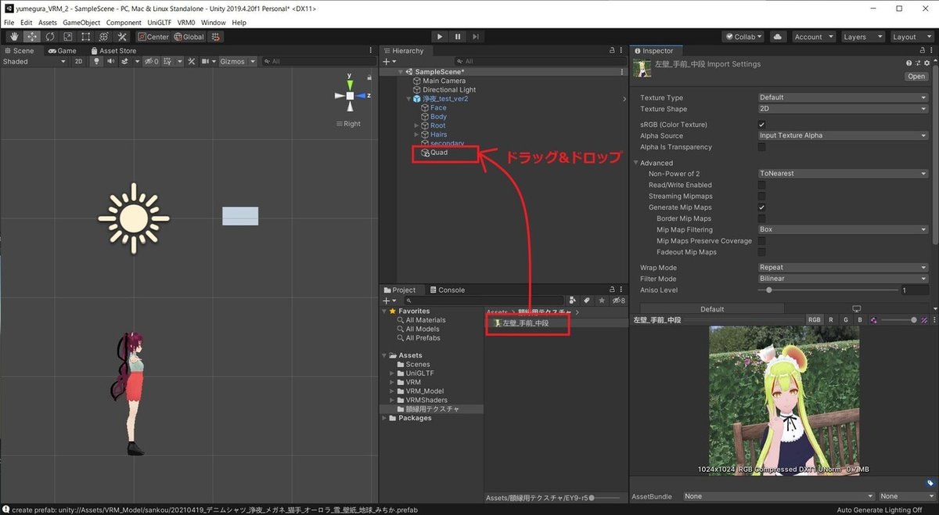
Task: Expand VRM_Model folder in Project
Action: pyautogui.click(x=392, y=391)
